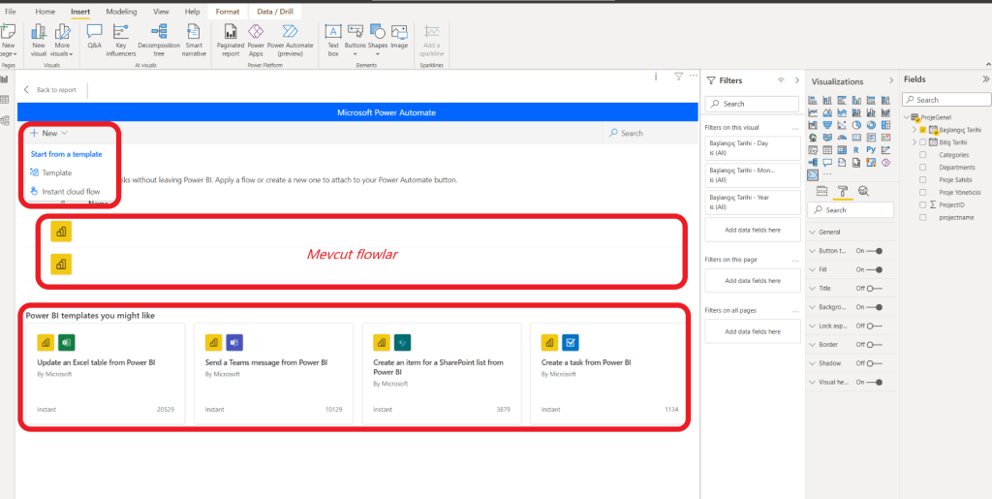The height and width of the screenshot is (499, 992).
Task: Open the New dropdown menu
Action: [x=48, y=133]
